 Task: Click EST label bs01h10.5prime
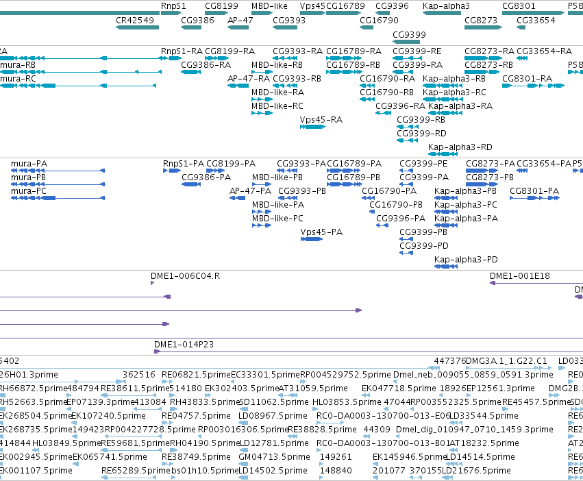pos(205,471)
